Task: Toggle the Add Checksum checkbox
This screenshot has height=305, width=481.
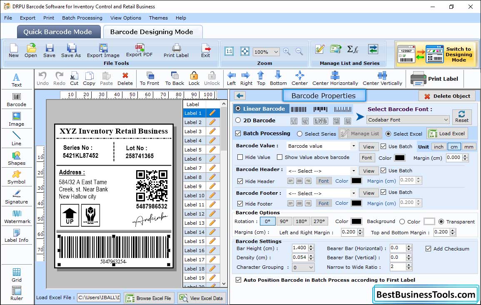Action: point(429,248)
